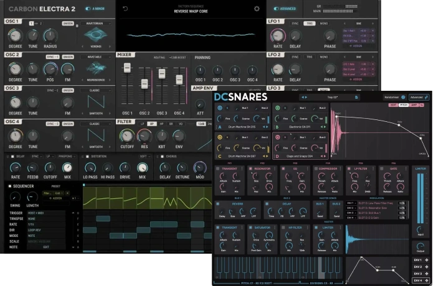Switch to AMP tab in DC Snares
Screen dimensions: 436x286
[x=414, y=105]
